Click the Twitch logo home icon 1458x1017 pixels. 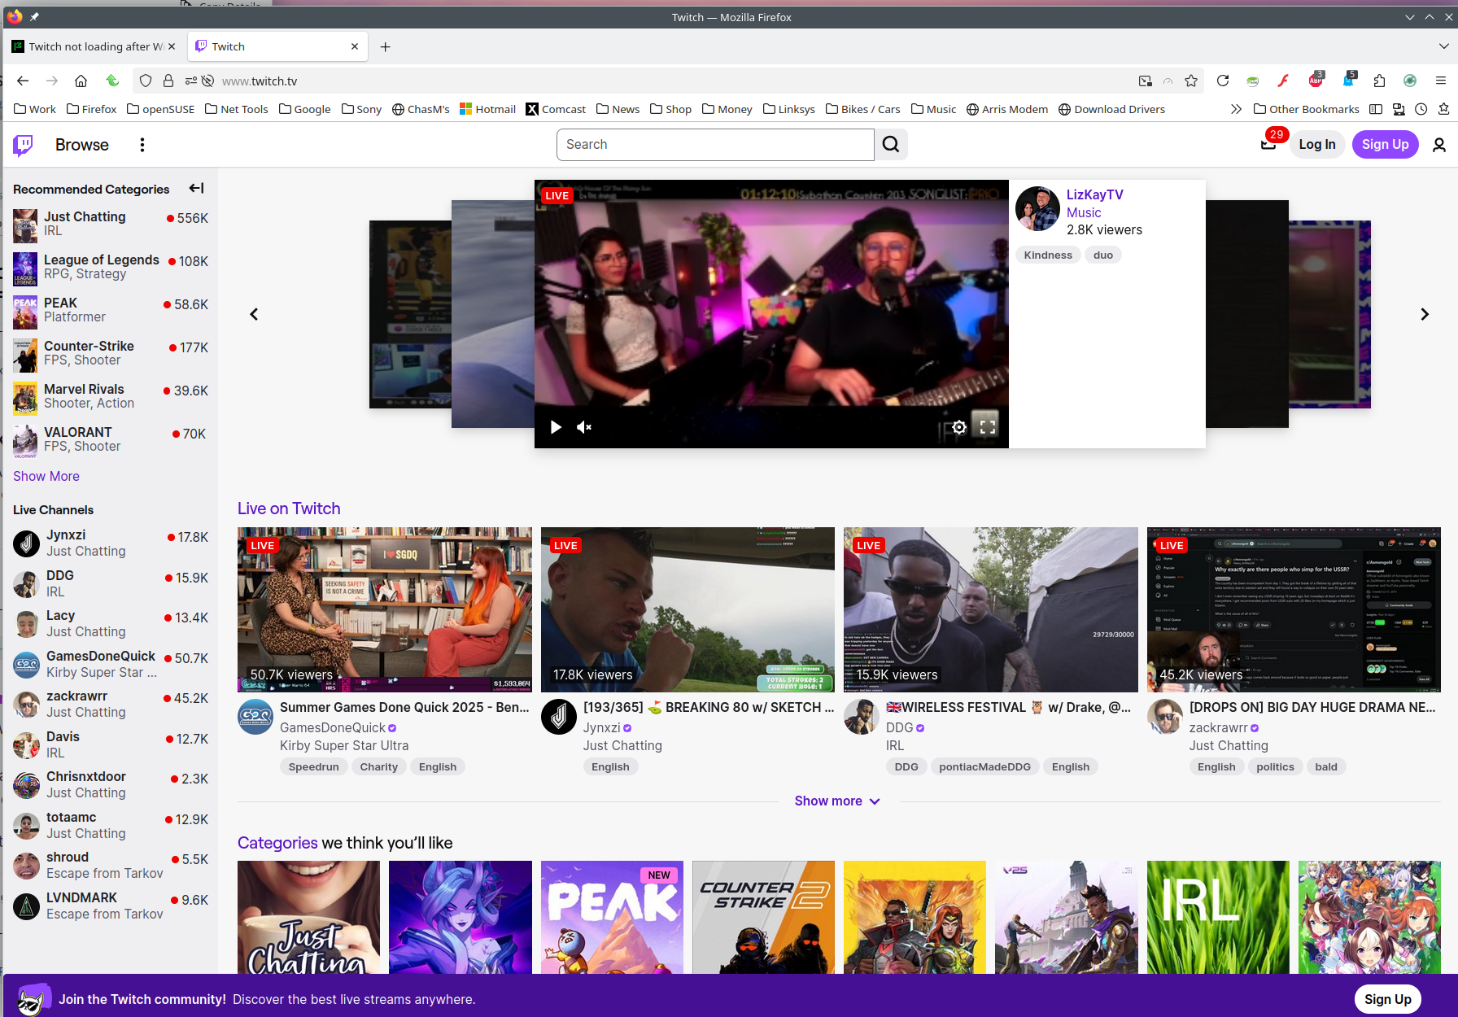(x=24, y=145)
